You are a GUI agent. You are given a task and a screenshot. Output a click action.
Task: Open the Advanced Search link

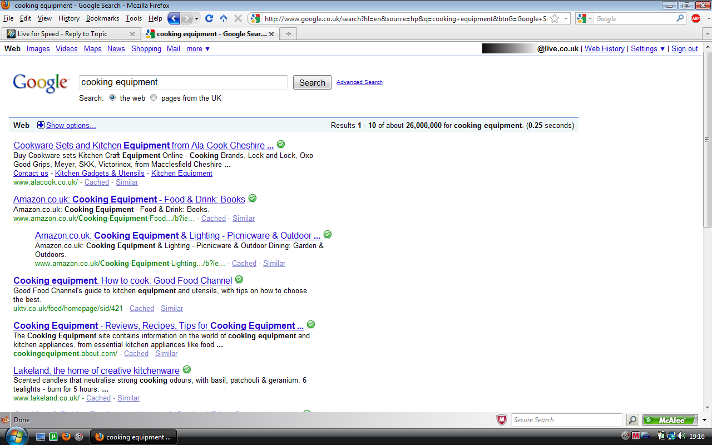[359, 82]
